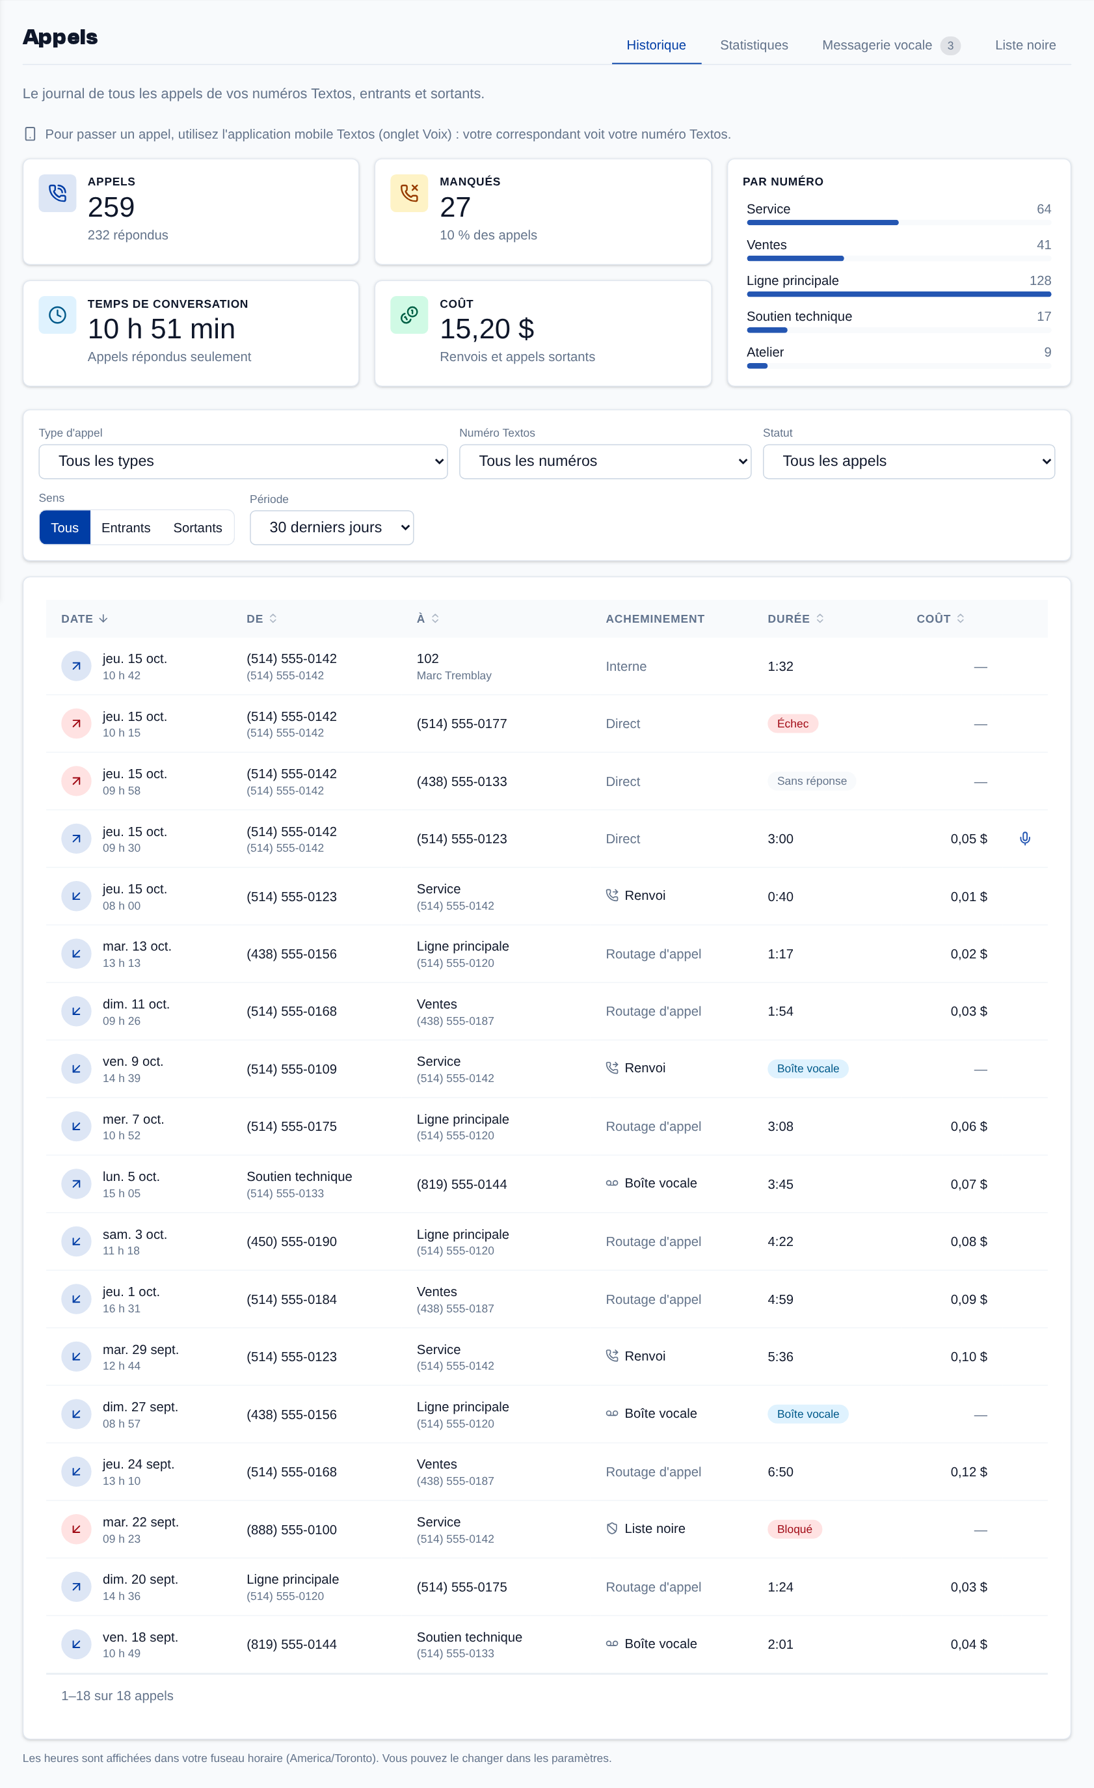1094x1788 pixels.
Task: Click the sort icon next to COÛT column
Action: (961, 618)
